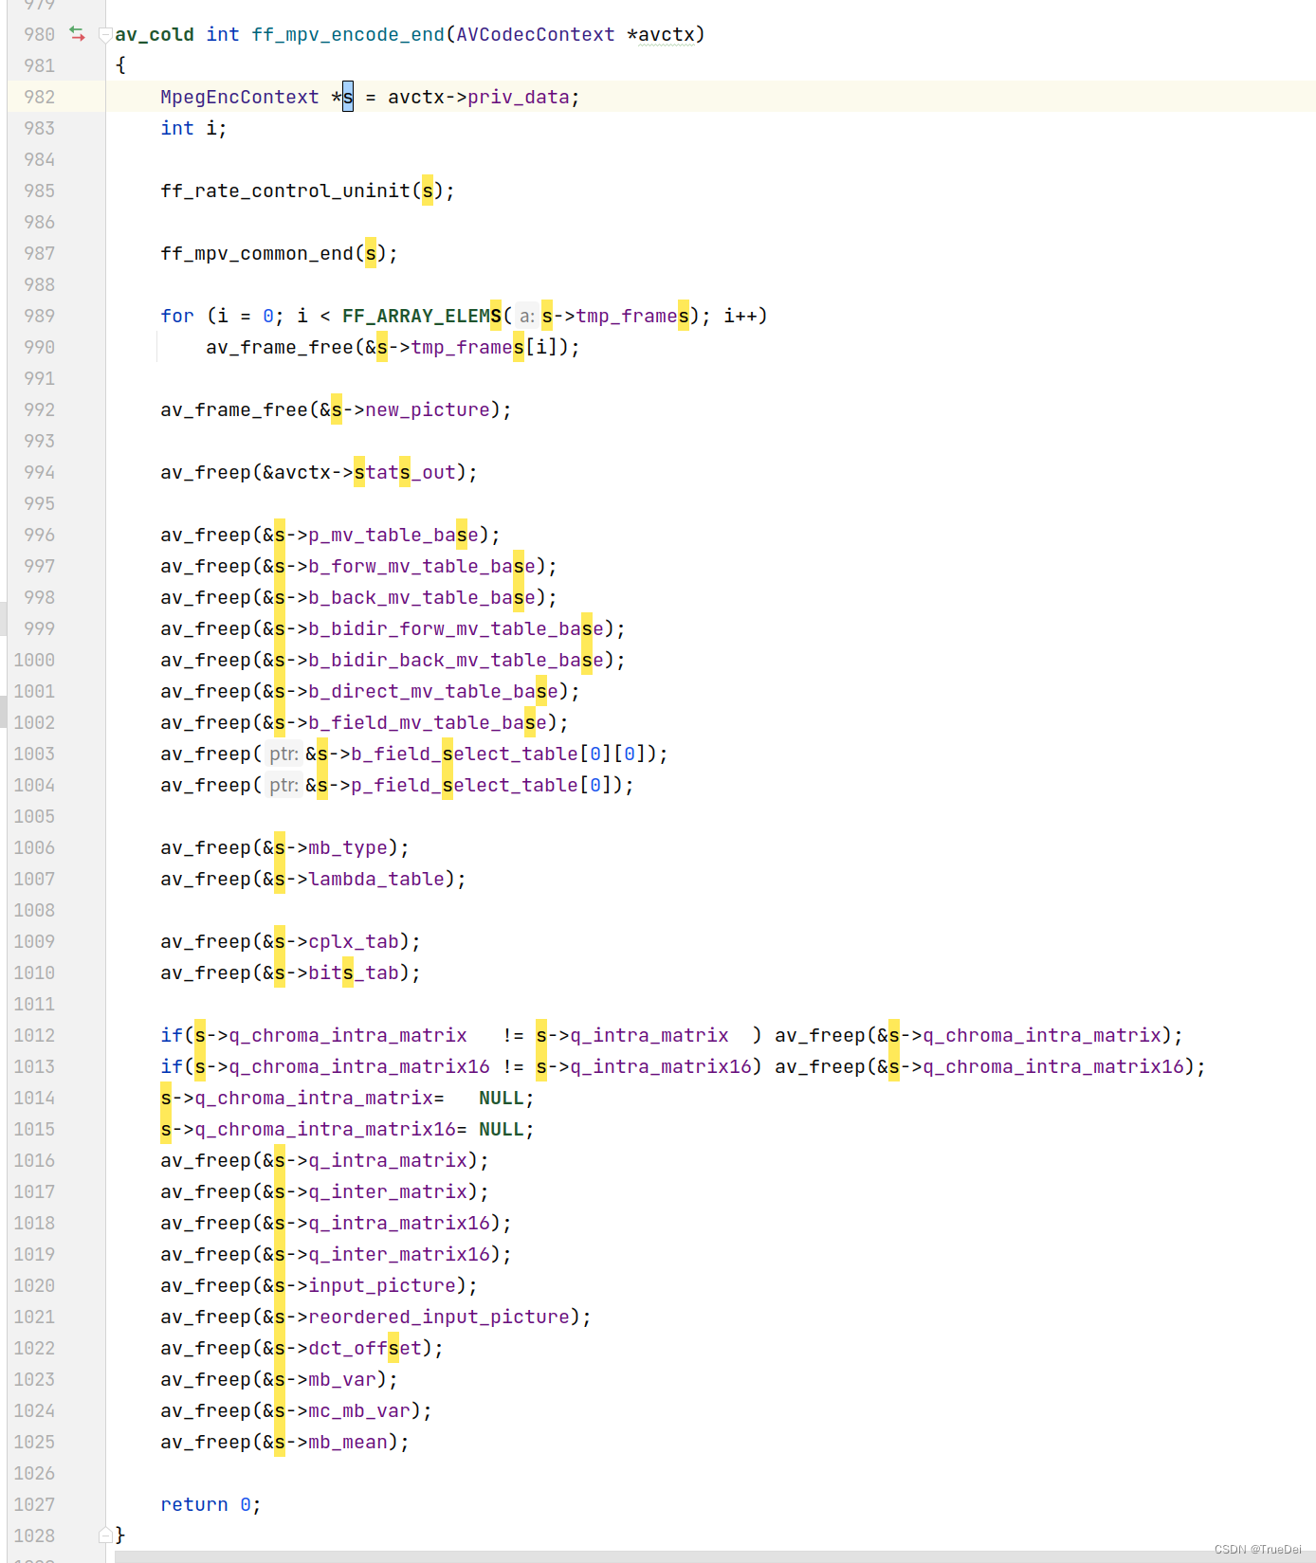Click 'q_intra_matrix16' on line 1018

point(399,1223)
